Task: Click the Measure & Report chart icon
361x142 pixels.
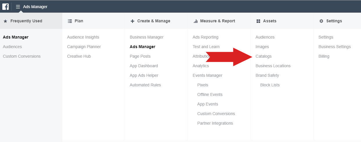Action: [x=195, y=21]
